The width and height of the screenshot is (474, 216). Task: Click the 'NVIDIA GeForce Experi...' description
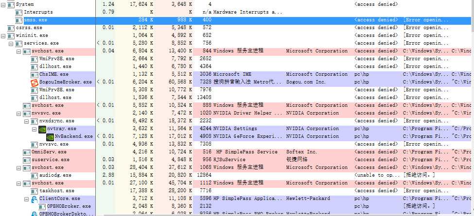pyautogui.click(x=247, y=136)
